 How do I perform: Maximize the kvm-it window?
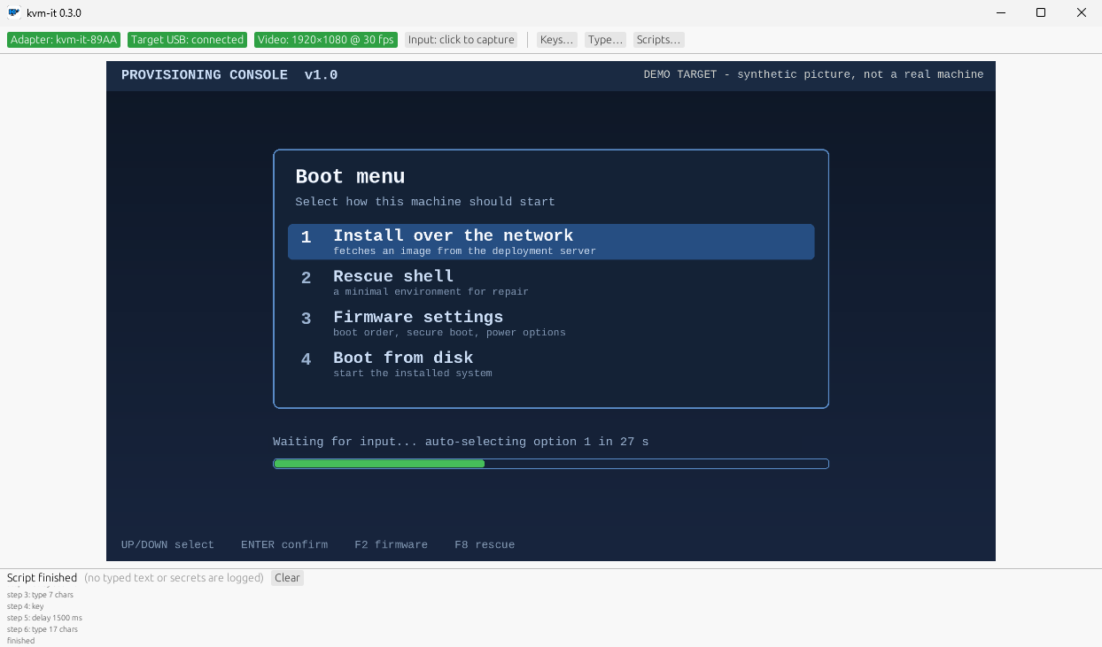(1041, 12)
